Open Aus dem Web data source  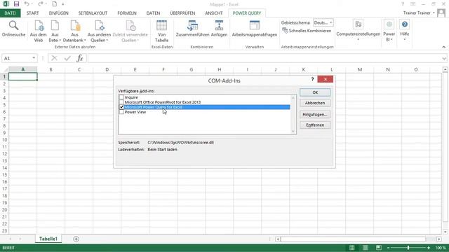click(39, 31)
